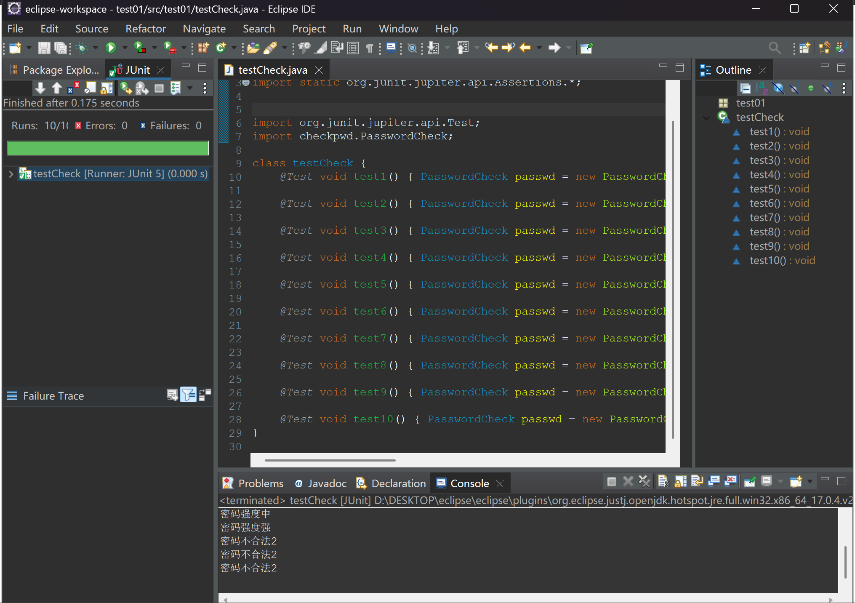
Task: Open dropdown next to Coverage icon
Action: point(154,48)
